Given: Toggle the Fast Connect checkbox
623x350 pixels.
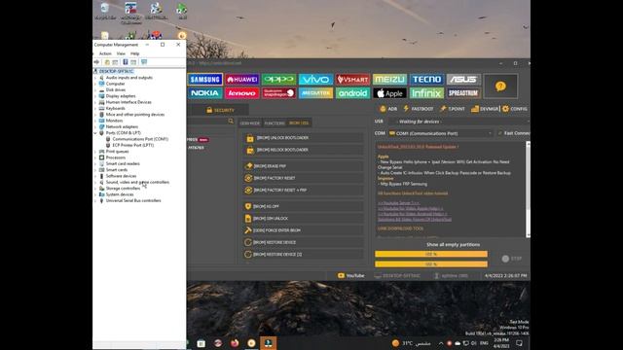Looking at the screenshot, I should coord(499,133).
